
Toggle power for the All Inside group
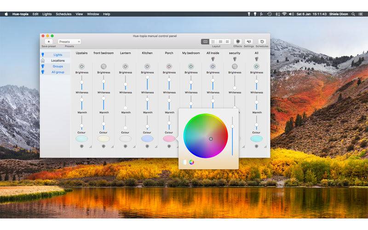[x=213, y=66]
